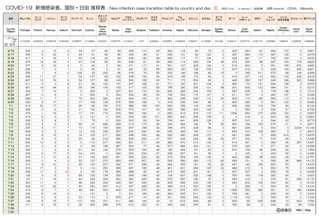Click the CC non-commercial yen icon
The image size is (319, 218).
pyautogui.click(x=286, y=210)
